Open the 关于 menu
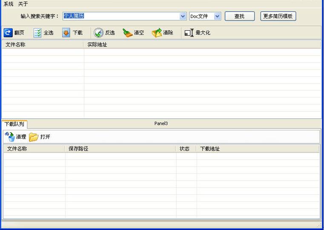Image resolution: width=324 pixels, height=230 pixels. [23, 4]
